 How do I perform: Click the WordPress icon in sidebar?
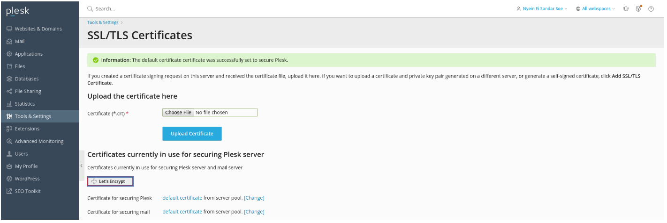(9, 179)
